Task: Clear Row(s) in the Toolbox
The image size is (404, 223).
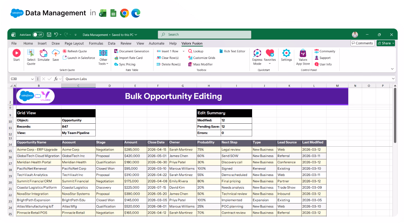Action: [x=168, y=58]
